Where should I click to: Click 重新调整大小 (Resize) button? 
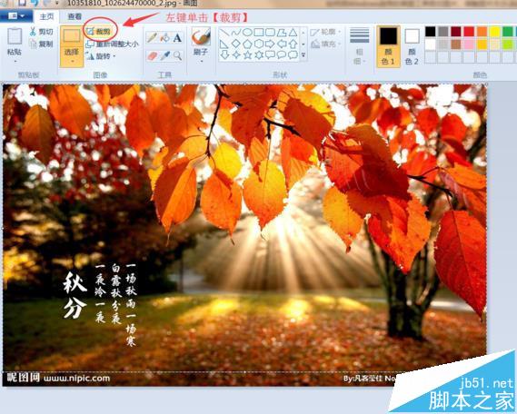pyautogui.click(x=113, y=44)
